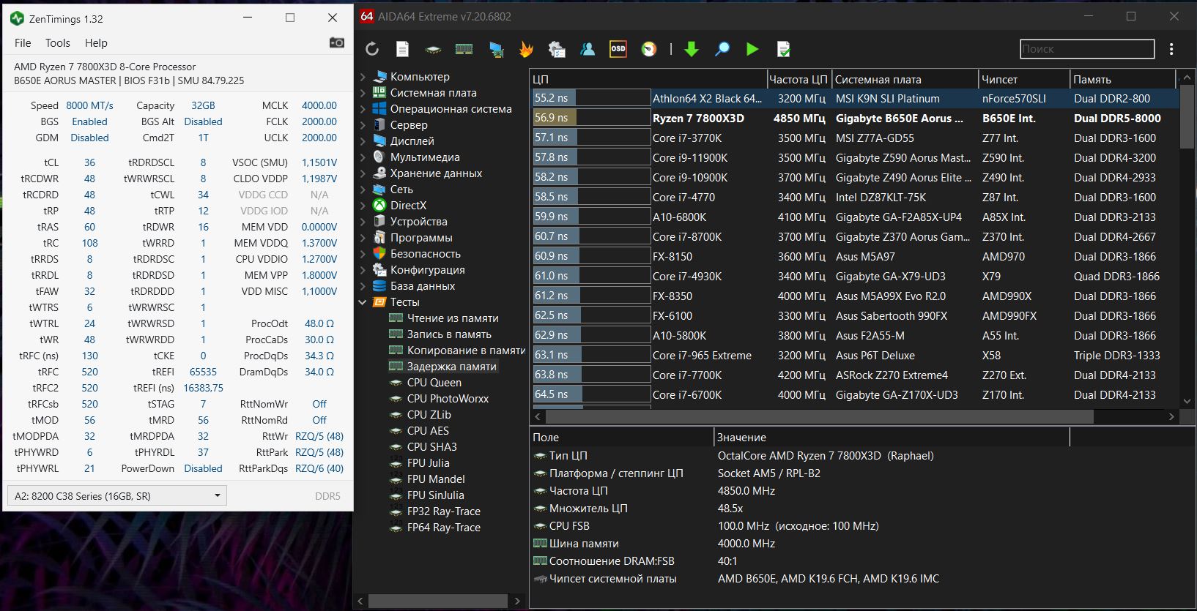1197x611 pixels.
Task: Select Конфигурация in the tree
Action: [x=428, y=269]
